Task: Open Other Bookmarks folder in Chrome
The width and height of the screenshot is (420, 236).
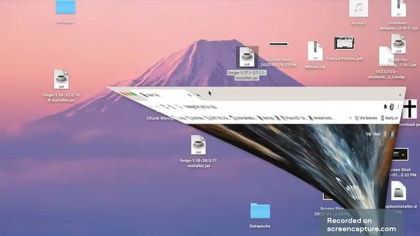Action: pos(366,118)
